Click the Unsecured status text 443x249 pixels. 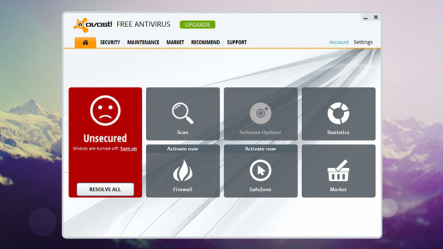coord(105,138)
